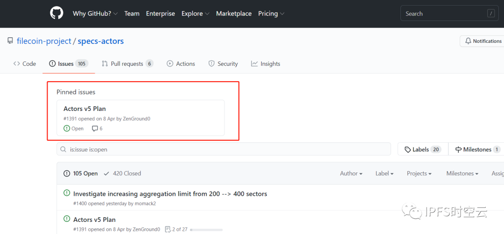504x234 pixels.
Task: Expand the Author filter dropdown
Action: click(351, 173)
